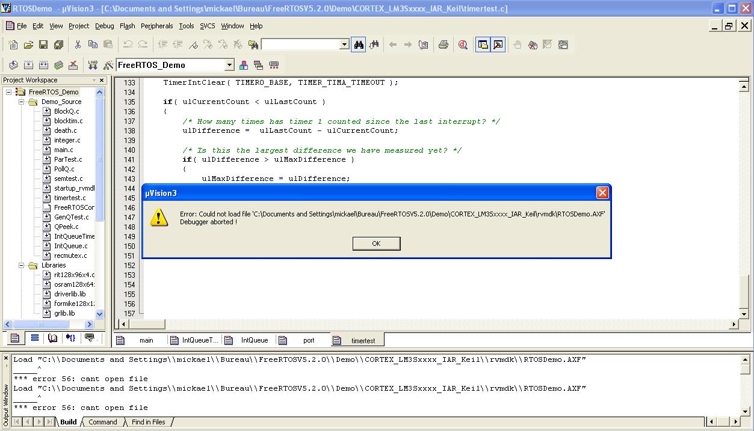This screenshot has height=431, width=754.
Task: Open the Find in Files output tab
Action: 149,422
